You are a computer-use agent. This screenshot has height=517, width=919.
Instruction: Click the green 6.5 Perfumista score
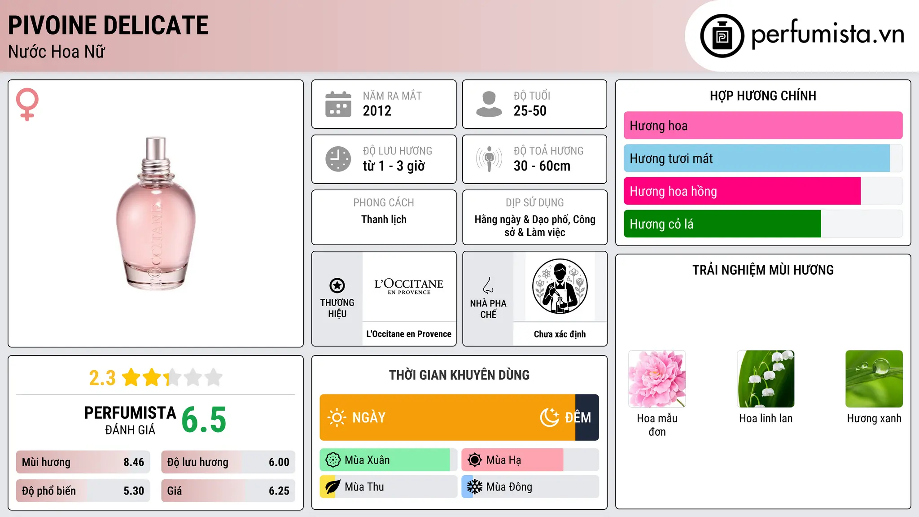(204, 420)
